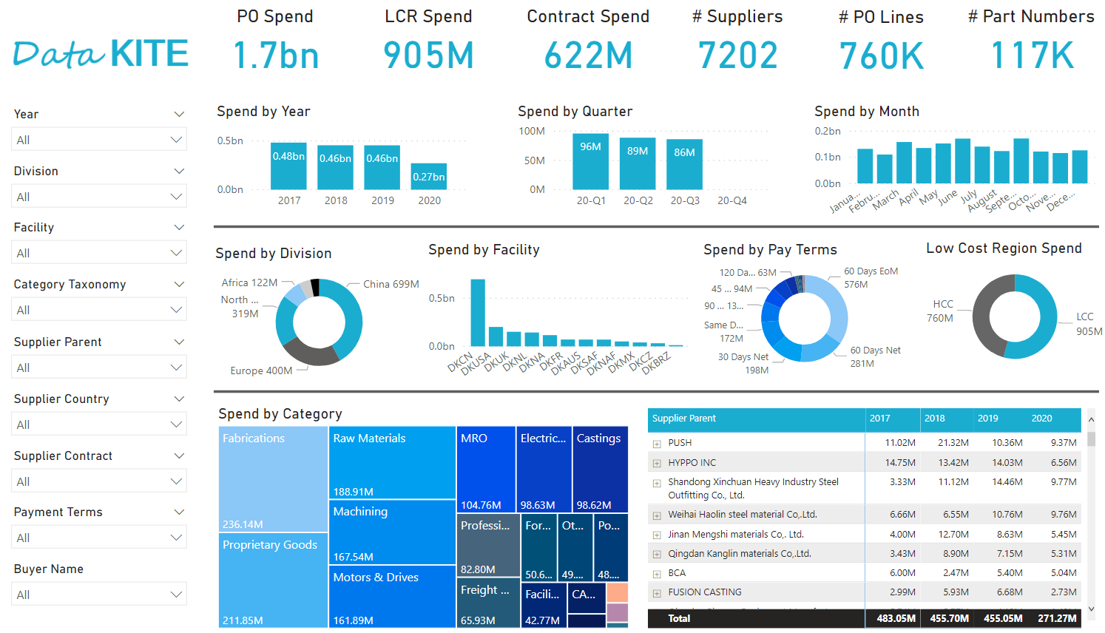Click the Fabrications tile in Spend by Category

272,479
